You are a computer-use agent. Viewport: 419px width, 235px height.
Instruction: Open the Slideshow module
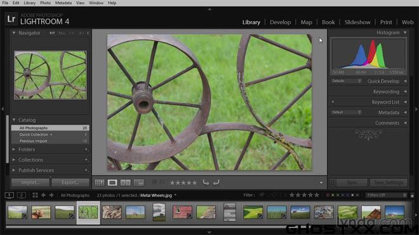point(357,22)
